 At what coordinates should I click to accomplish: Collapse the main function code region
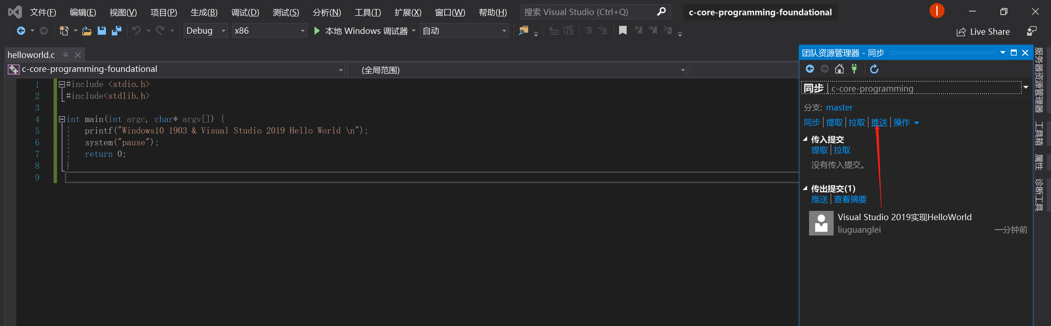click(62, 119)
